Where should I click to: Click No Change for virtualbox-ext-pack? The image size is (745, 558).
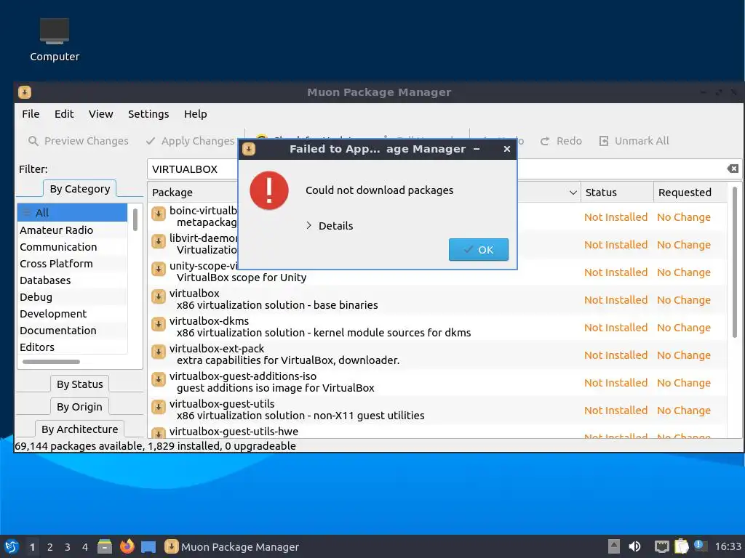tap(684, 355)
